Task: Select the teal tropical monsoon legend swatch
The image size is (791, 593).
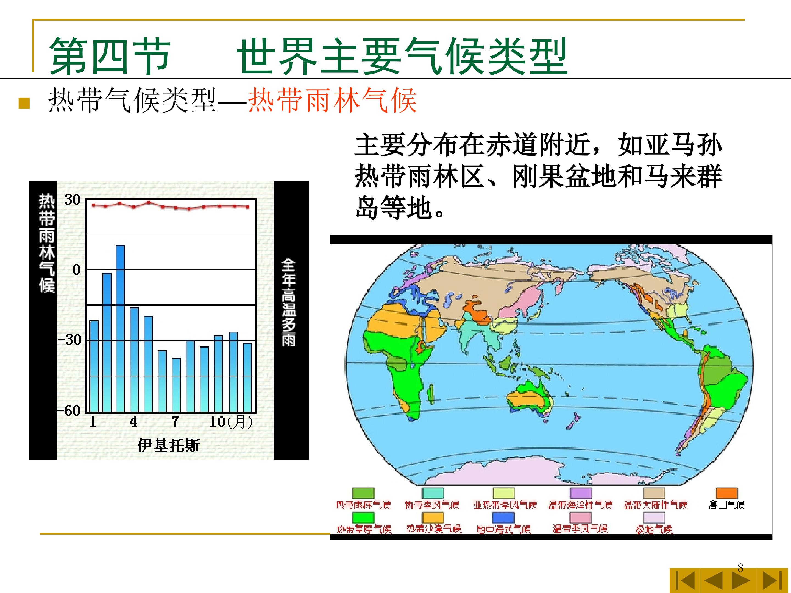Action: point(433,493)
